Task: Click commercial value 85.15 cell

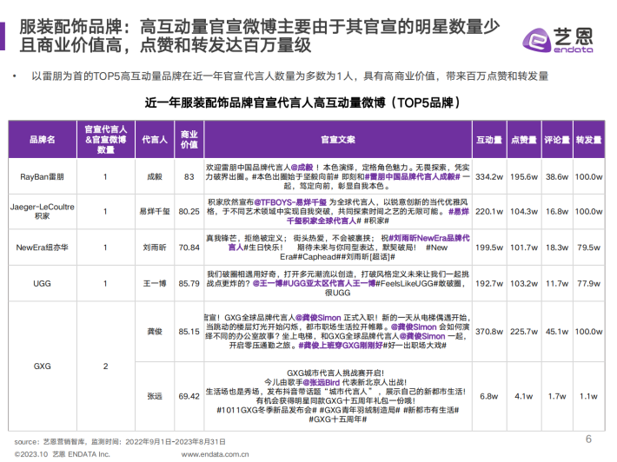Action: tap(189, 332)
